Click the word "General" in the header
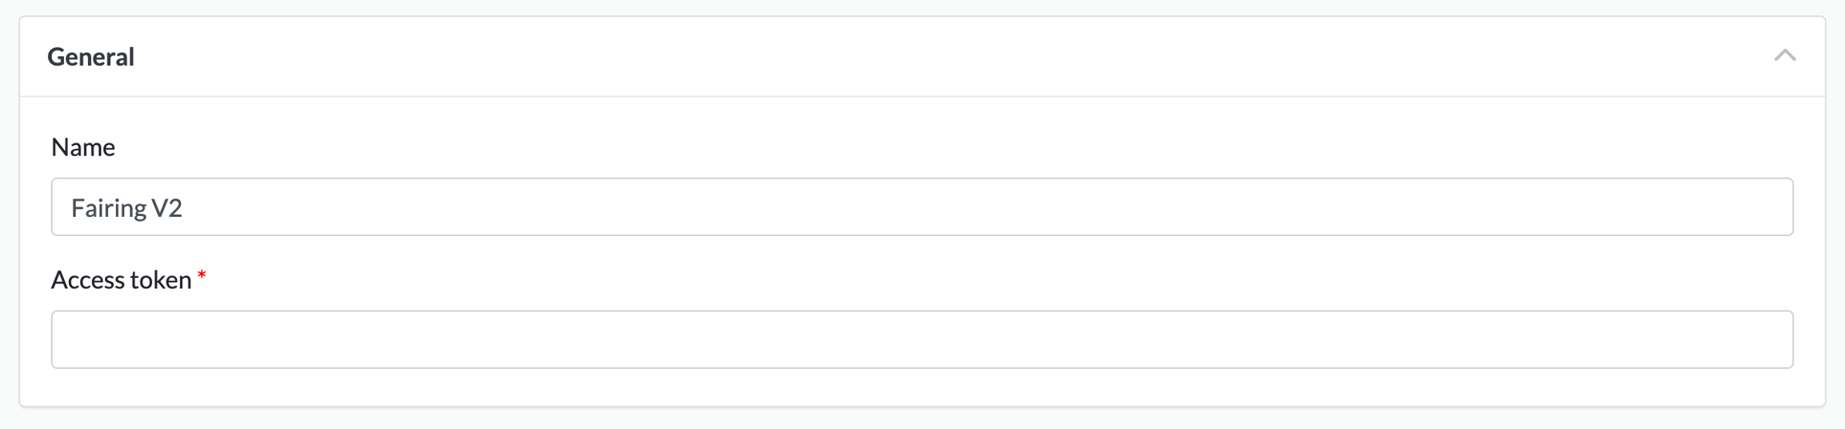1845x429 pixels. 90,57
